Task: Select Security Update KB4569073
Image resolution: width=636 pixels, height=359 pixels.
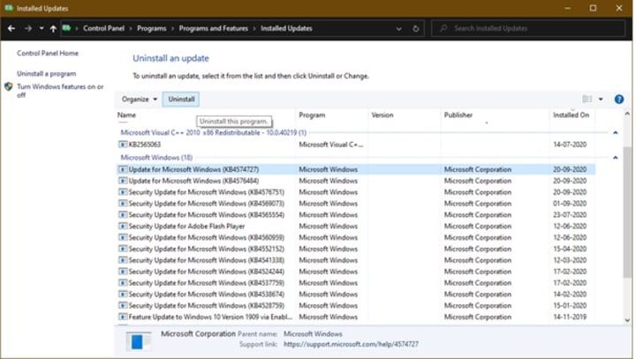Action: point(356,204)
